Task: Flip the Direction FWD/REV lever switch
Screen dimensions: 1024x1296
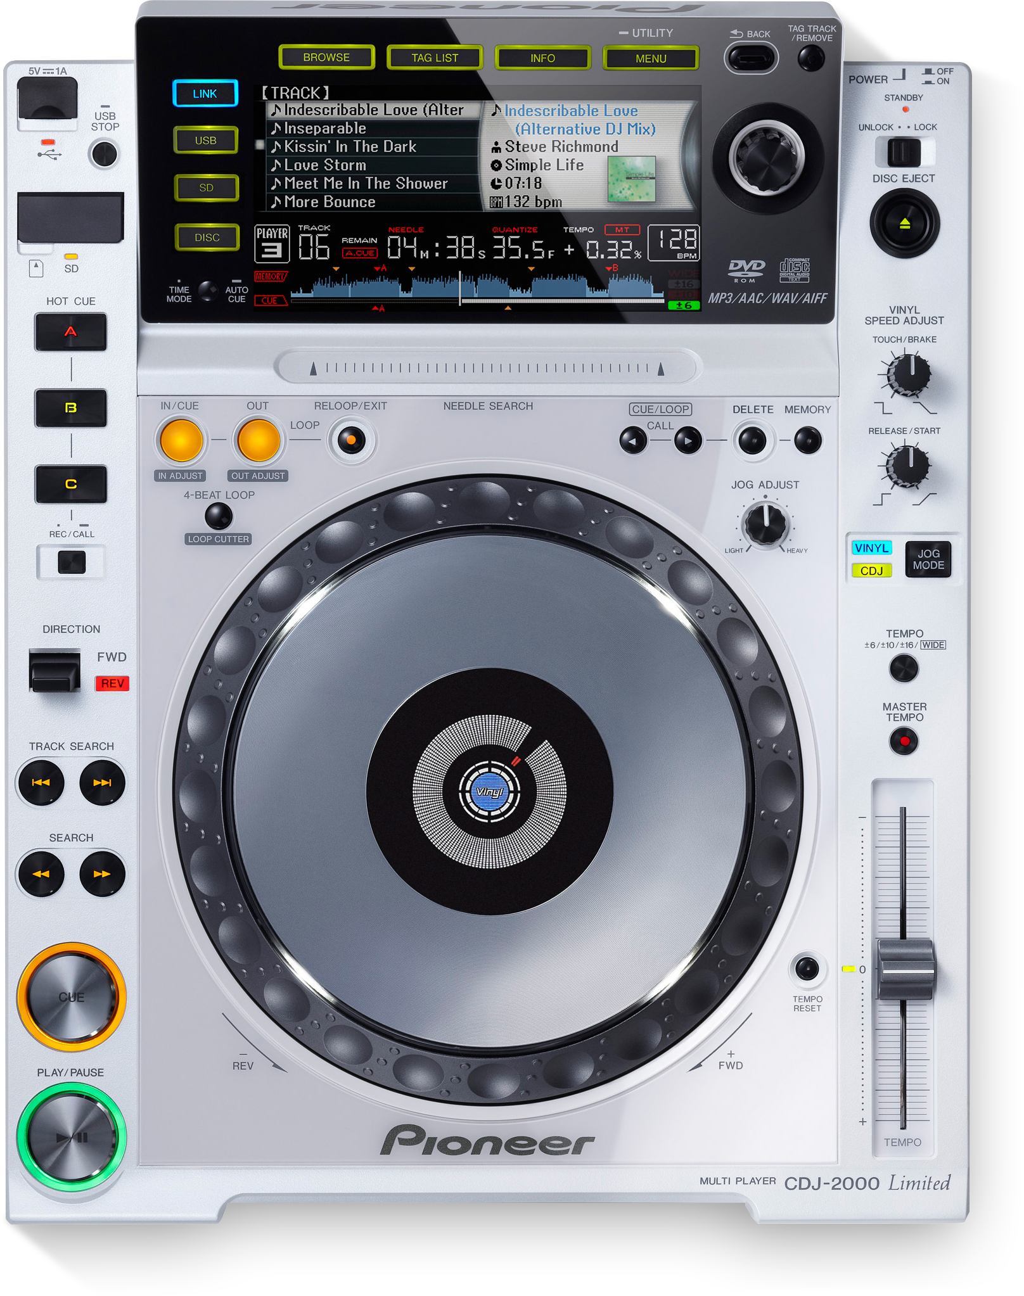Action: (54, 671)
